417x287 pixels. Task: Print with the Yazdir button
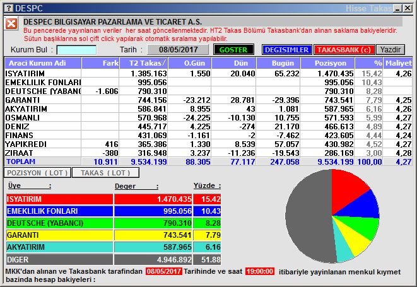coord(390,50)
